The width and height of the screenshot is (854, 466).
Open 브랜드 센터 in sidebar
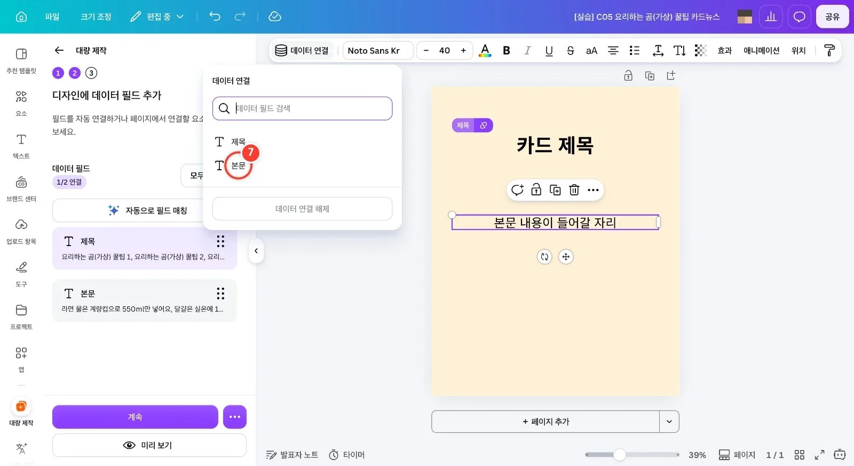(21, 188)
